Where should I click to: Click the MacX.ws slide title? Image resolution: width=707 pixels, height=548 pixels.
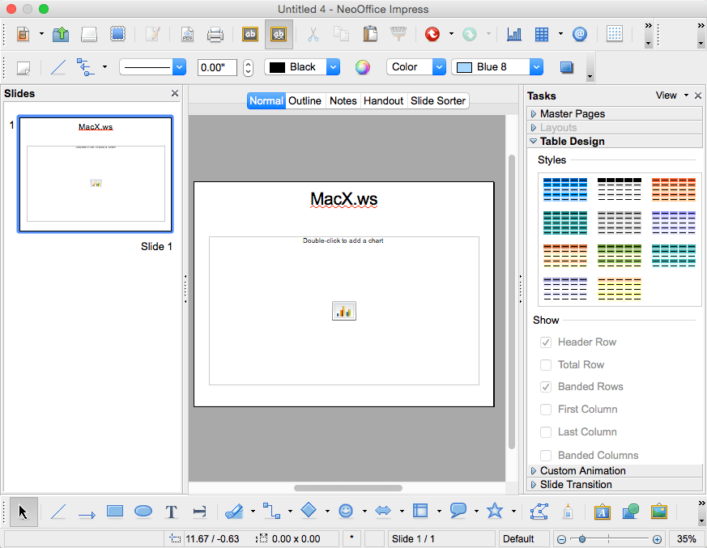[343, 199]
